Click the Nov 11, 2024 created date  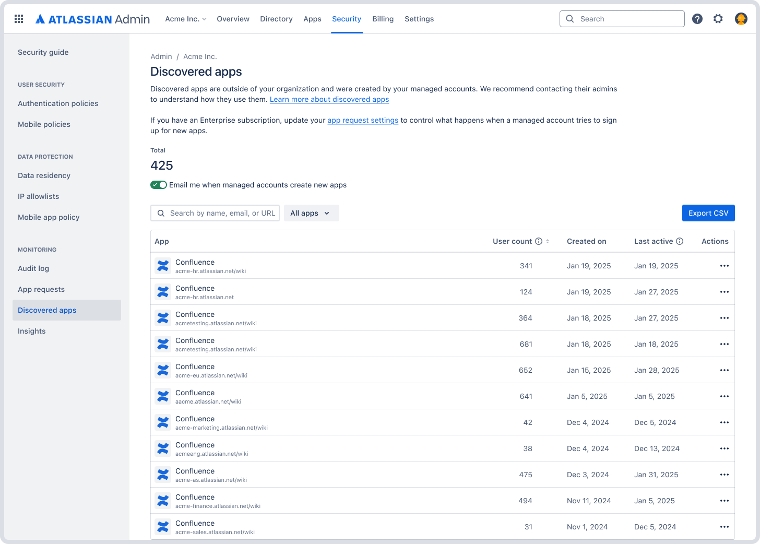pos(589,501)
